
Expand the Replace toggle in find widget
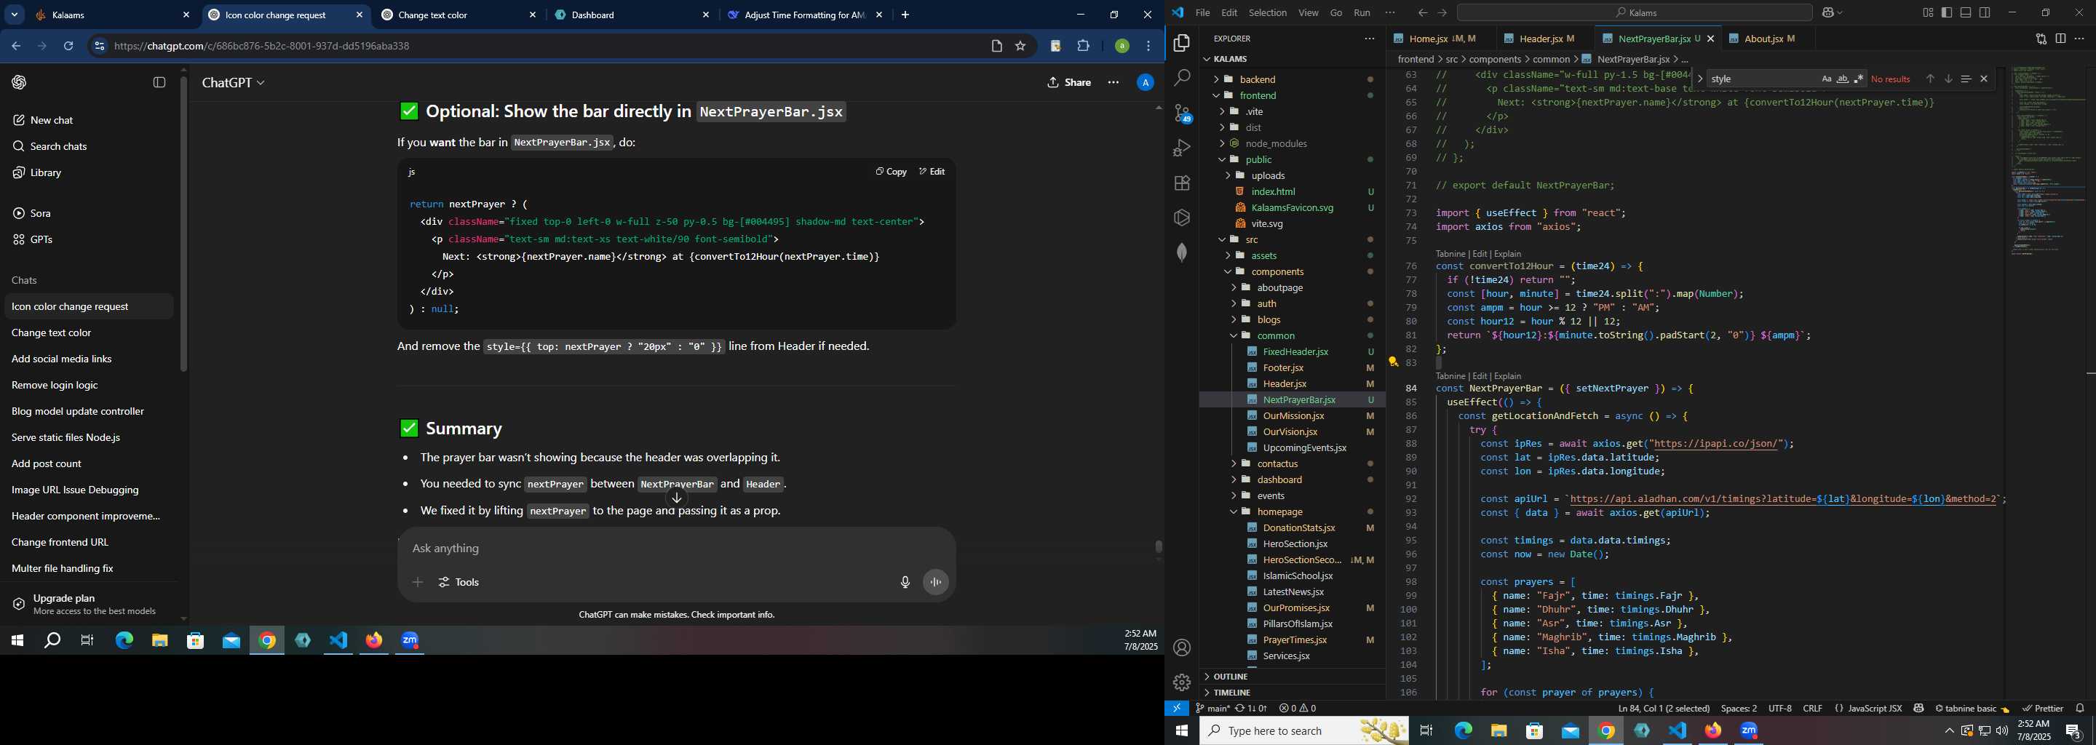click(x=1700, y=79)
